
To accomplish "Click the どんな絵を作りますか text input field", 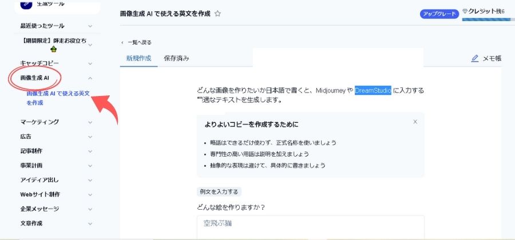I will pos(311,227).
